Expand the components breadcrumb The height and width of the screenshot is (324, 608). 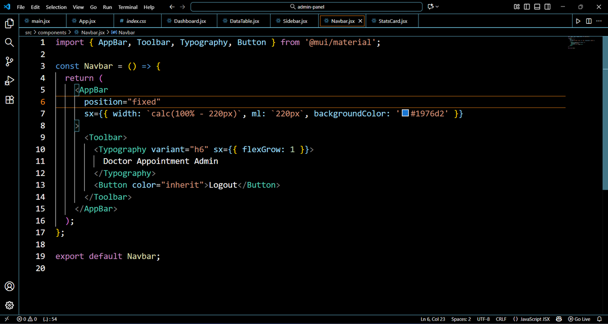coord(52,32)
